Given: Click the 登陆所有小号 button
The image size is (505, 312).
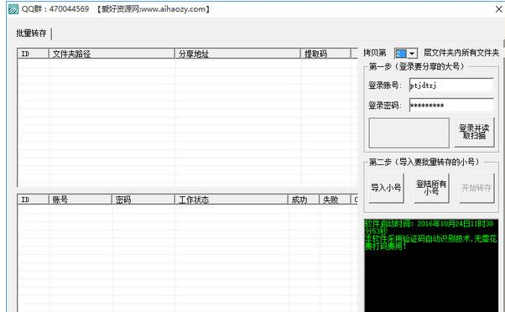Looking at the screenshot, I should (431, 188).
